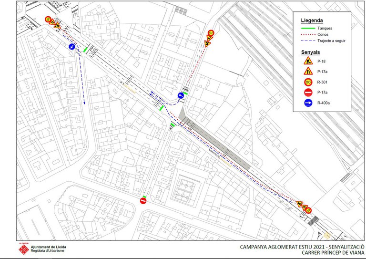Select the red no-entry icon in legend
The width and height of the screenshot is (366, 259).
pyautogui.click(x=309, y=92)
